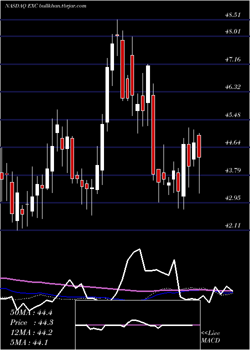Click the 45.48 price axis label
Viewport: 250px width, 350px height.
point(233,115)
